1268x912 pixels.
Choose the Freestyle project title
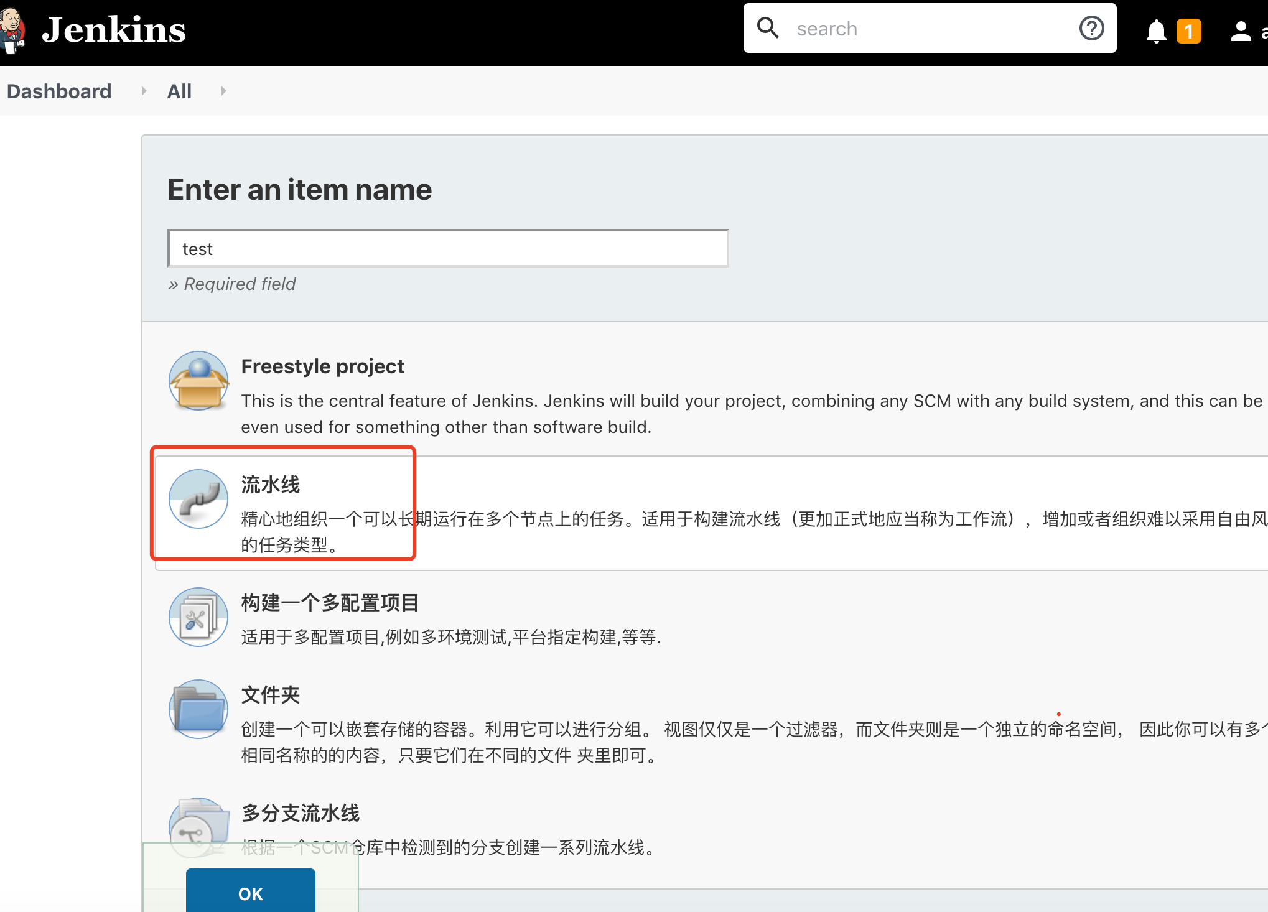coord(322,366)
